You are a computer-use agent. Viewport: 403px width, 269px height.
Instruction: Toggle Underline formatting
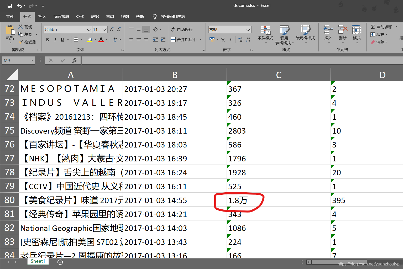coord(62,40)
